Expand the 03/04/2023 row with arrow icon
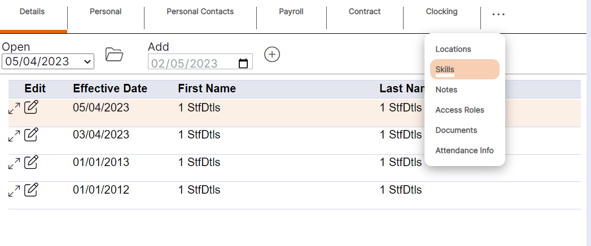 (x=14, y=135)
